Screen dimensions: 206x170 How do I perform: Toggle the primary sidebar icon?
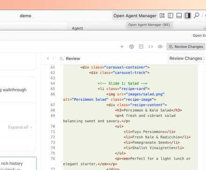tap(170, 15)
